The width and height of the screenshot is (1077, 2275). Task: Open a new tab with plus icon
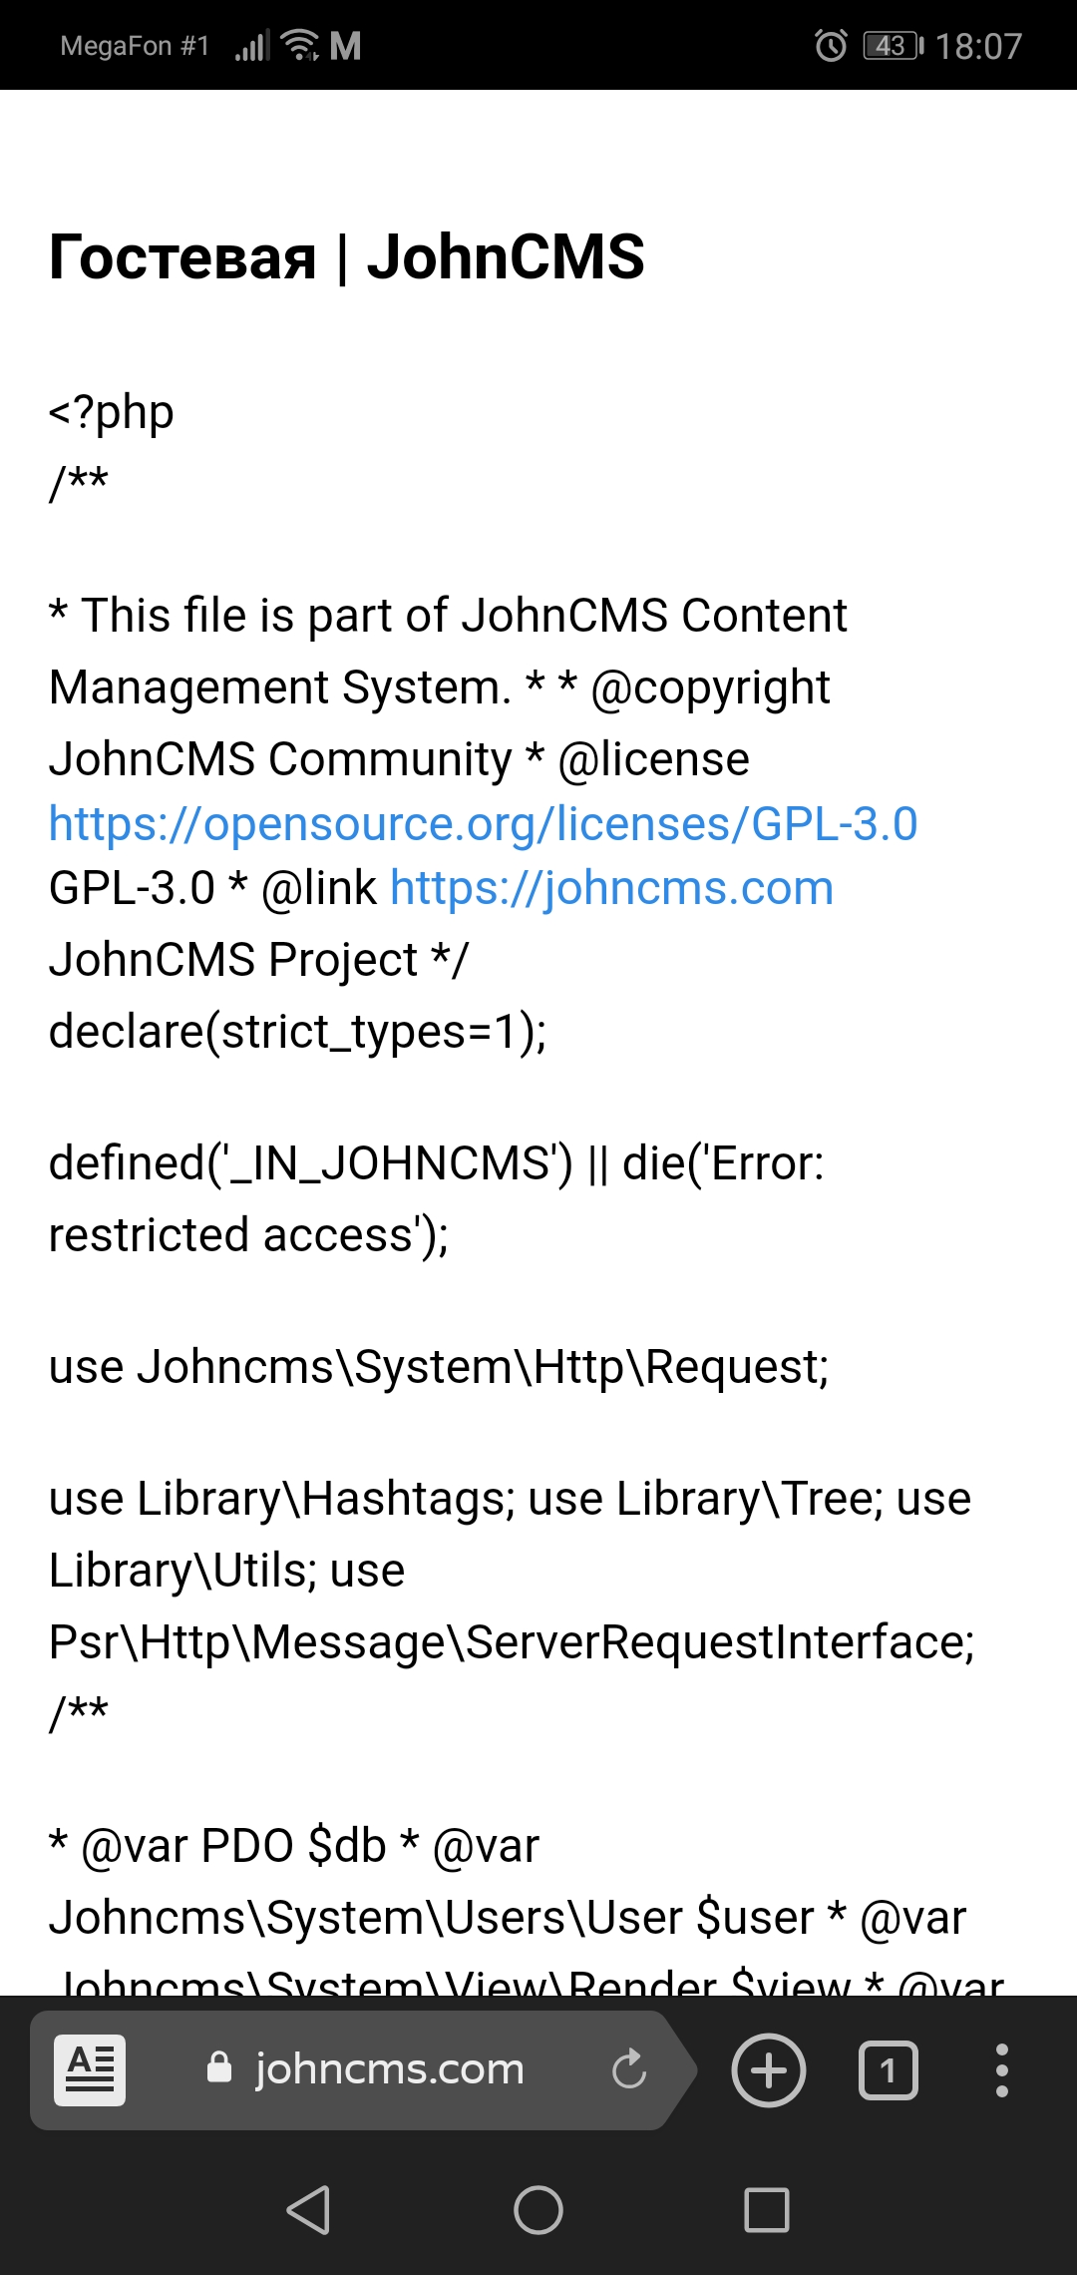[768, 2070]
